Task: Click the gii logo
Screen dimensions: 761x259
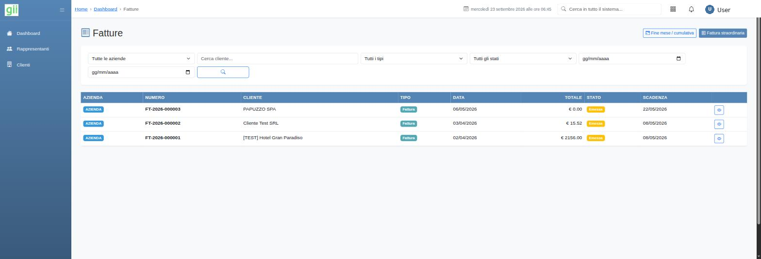Action: click(x=11, y=9)
